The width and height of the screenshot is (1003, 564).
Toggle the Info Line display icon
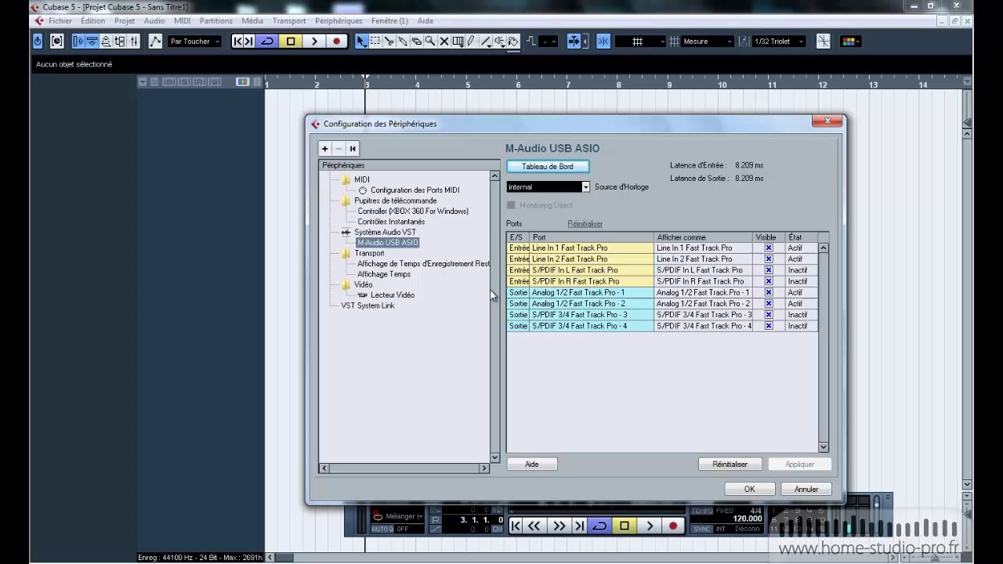coord(92,42)
